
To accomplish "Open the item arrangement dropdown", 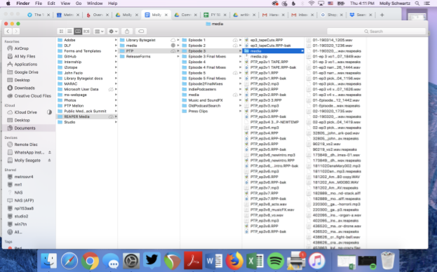I will [x=99, y=31].
